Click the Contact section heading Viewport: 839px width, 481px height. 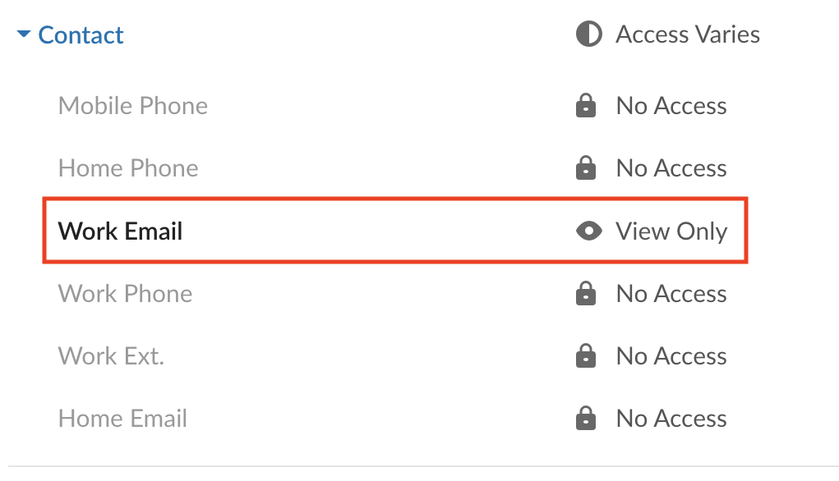[x=81, y=35]
